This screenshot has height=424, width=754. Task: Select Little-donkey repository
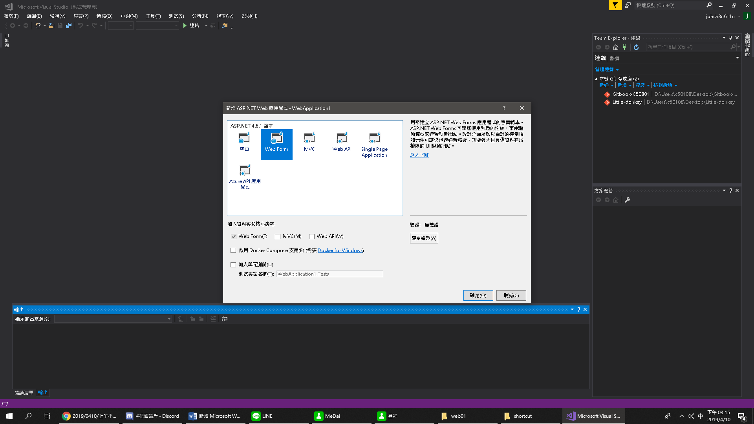627,102
